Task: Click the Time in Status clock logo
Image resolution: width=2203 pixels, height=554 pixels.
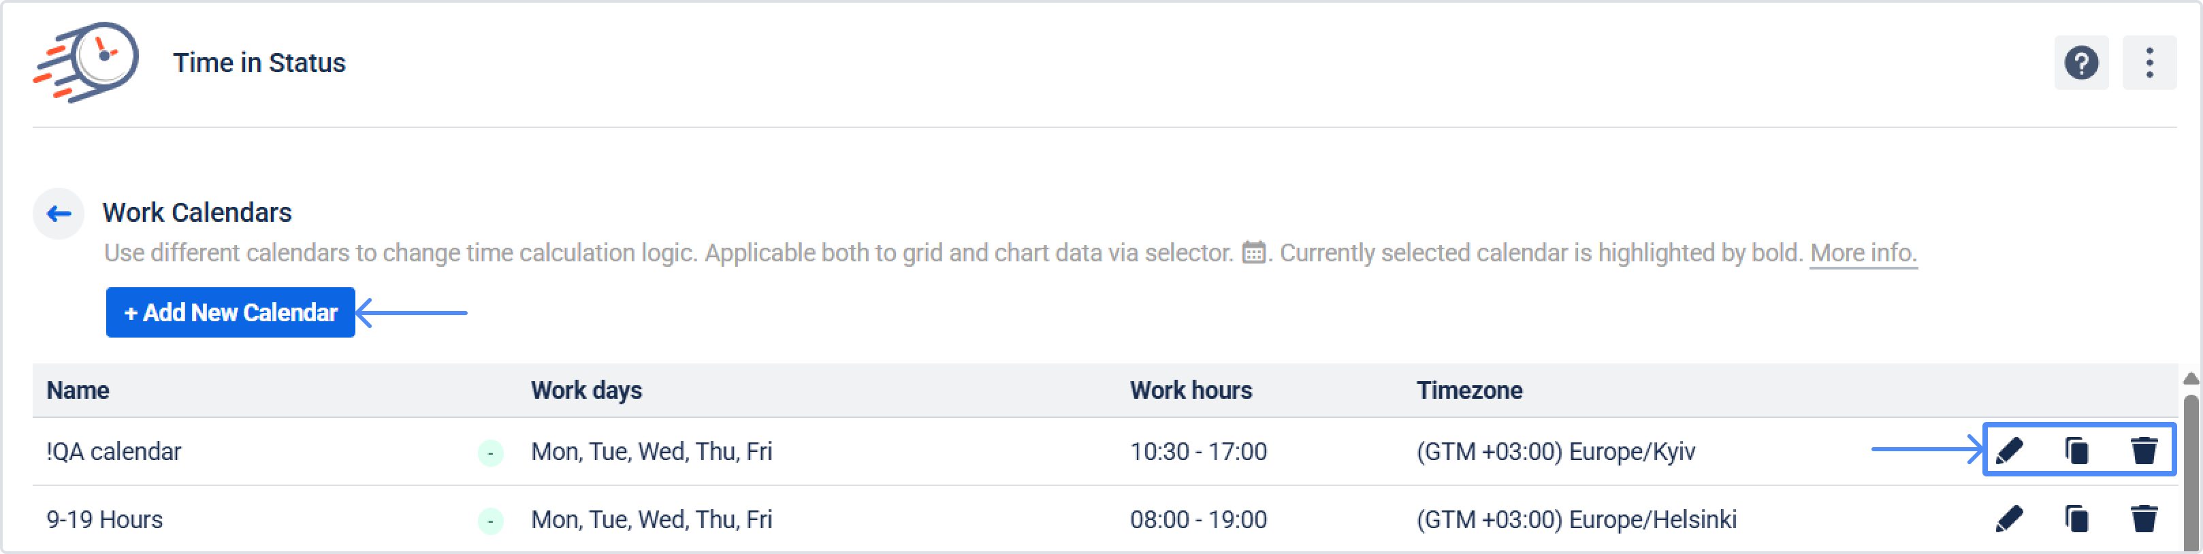Action: click(x=86, y=61)
